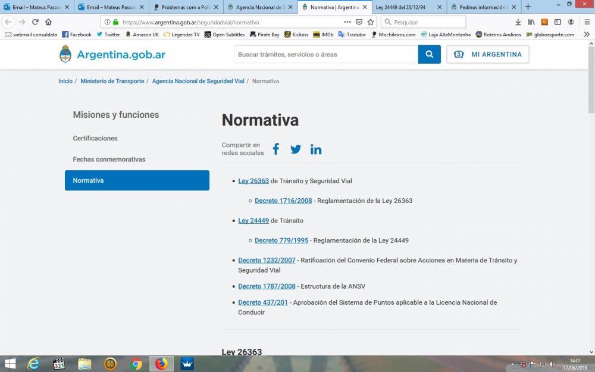595x372 pixels.
Task: Bookmark this page with star icon
Action: (370, 22)
